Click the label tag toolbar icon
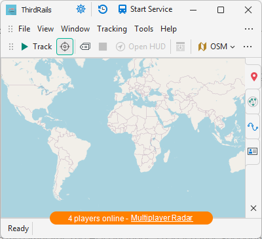 point(85,47)
